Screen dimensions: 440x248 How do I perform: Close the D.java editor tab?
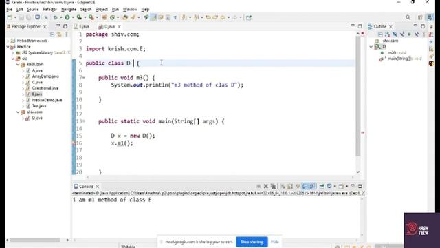[x=119, y=26]
